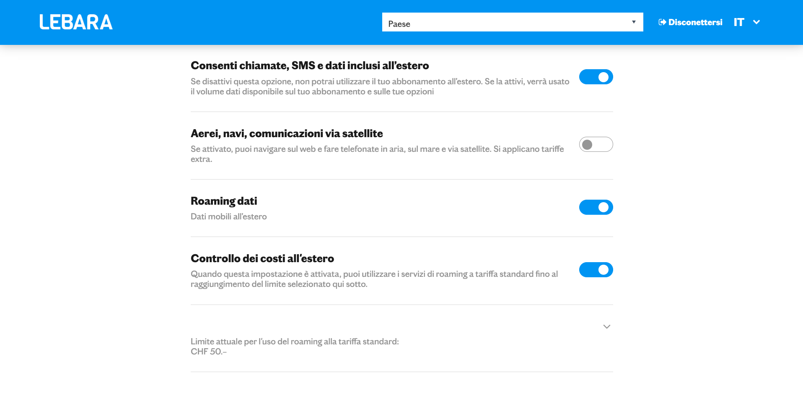Viewport: 803px width, 401px height.
Task: Click the Disconnettersi logout link
Action: [695, 22]
